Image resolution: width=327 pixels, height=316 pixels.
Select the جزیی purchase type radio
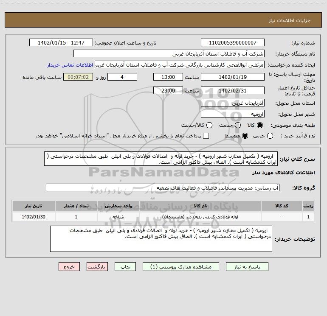coord(270,136)
